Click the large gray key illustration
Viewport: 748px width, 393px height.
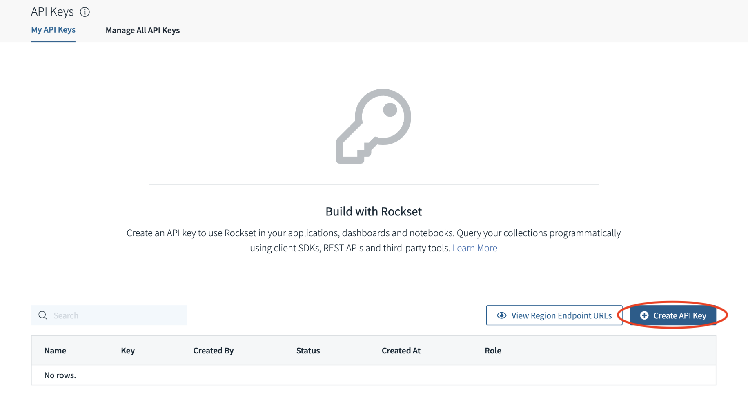click(x=374, y=126)
